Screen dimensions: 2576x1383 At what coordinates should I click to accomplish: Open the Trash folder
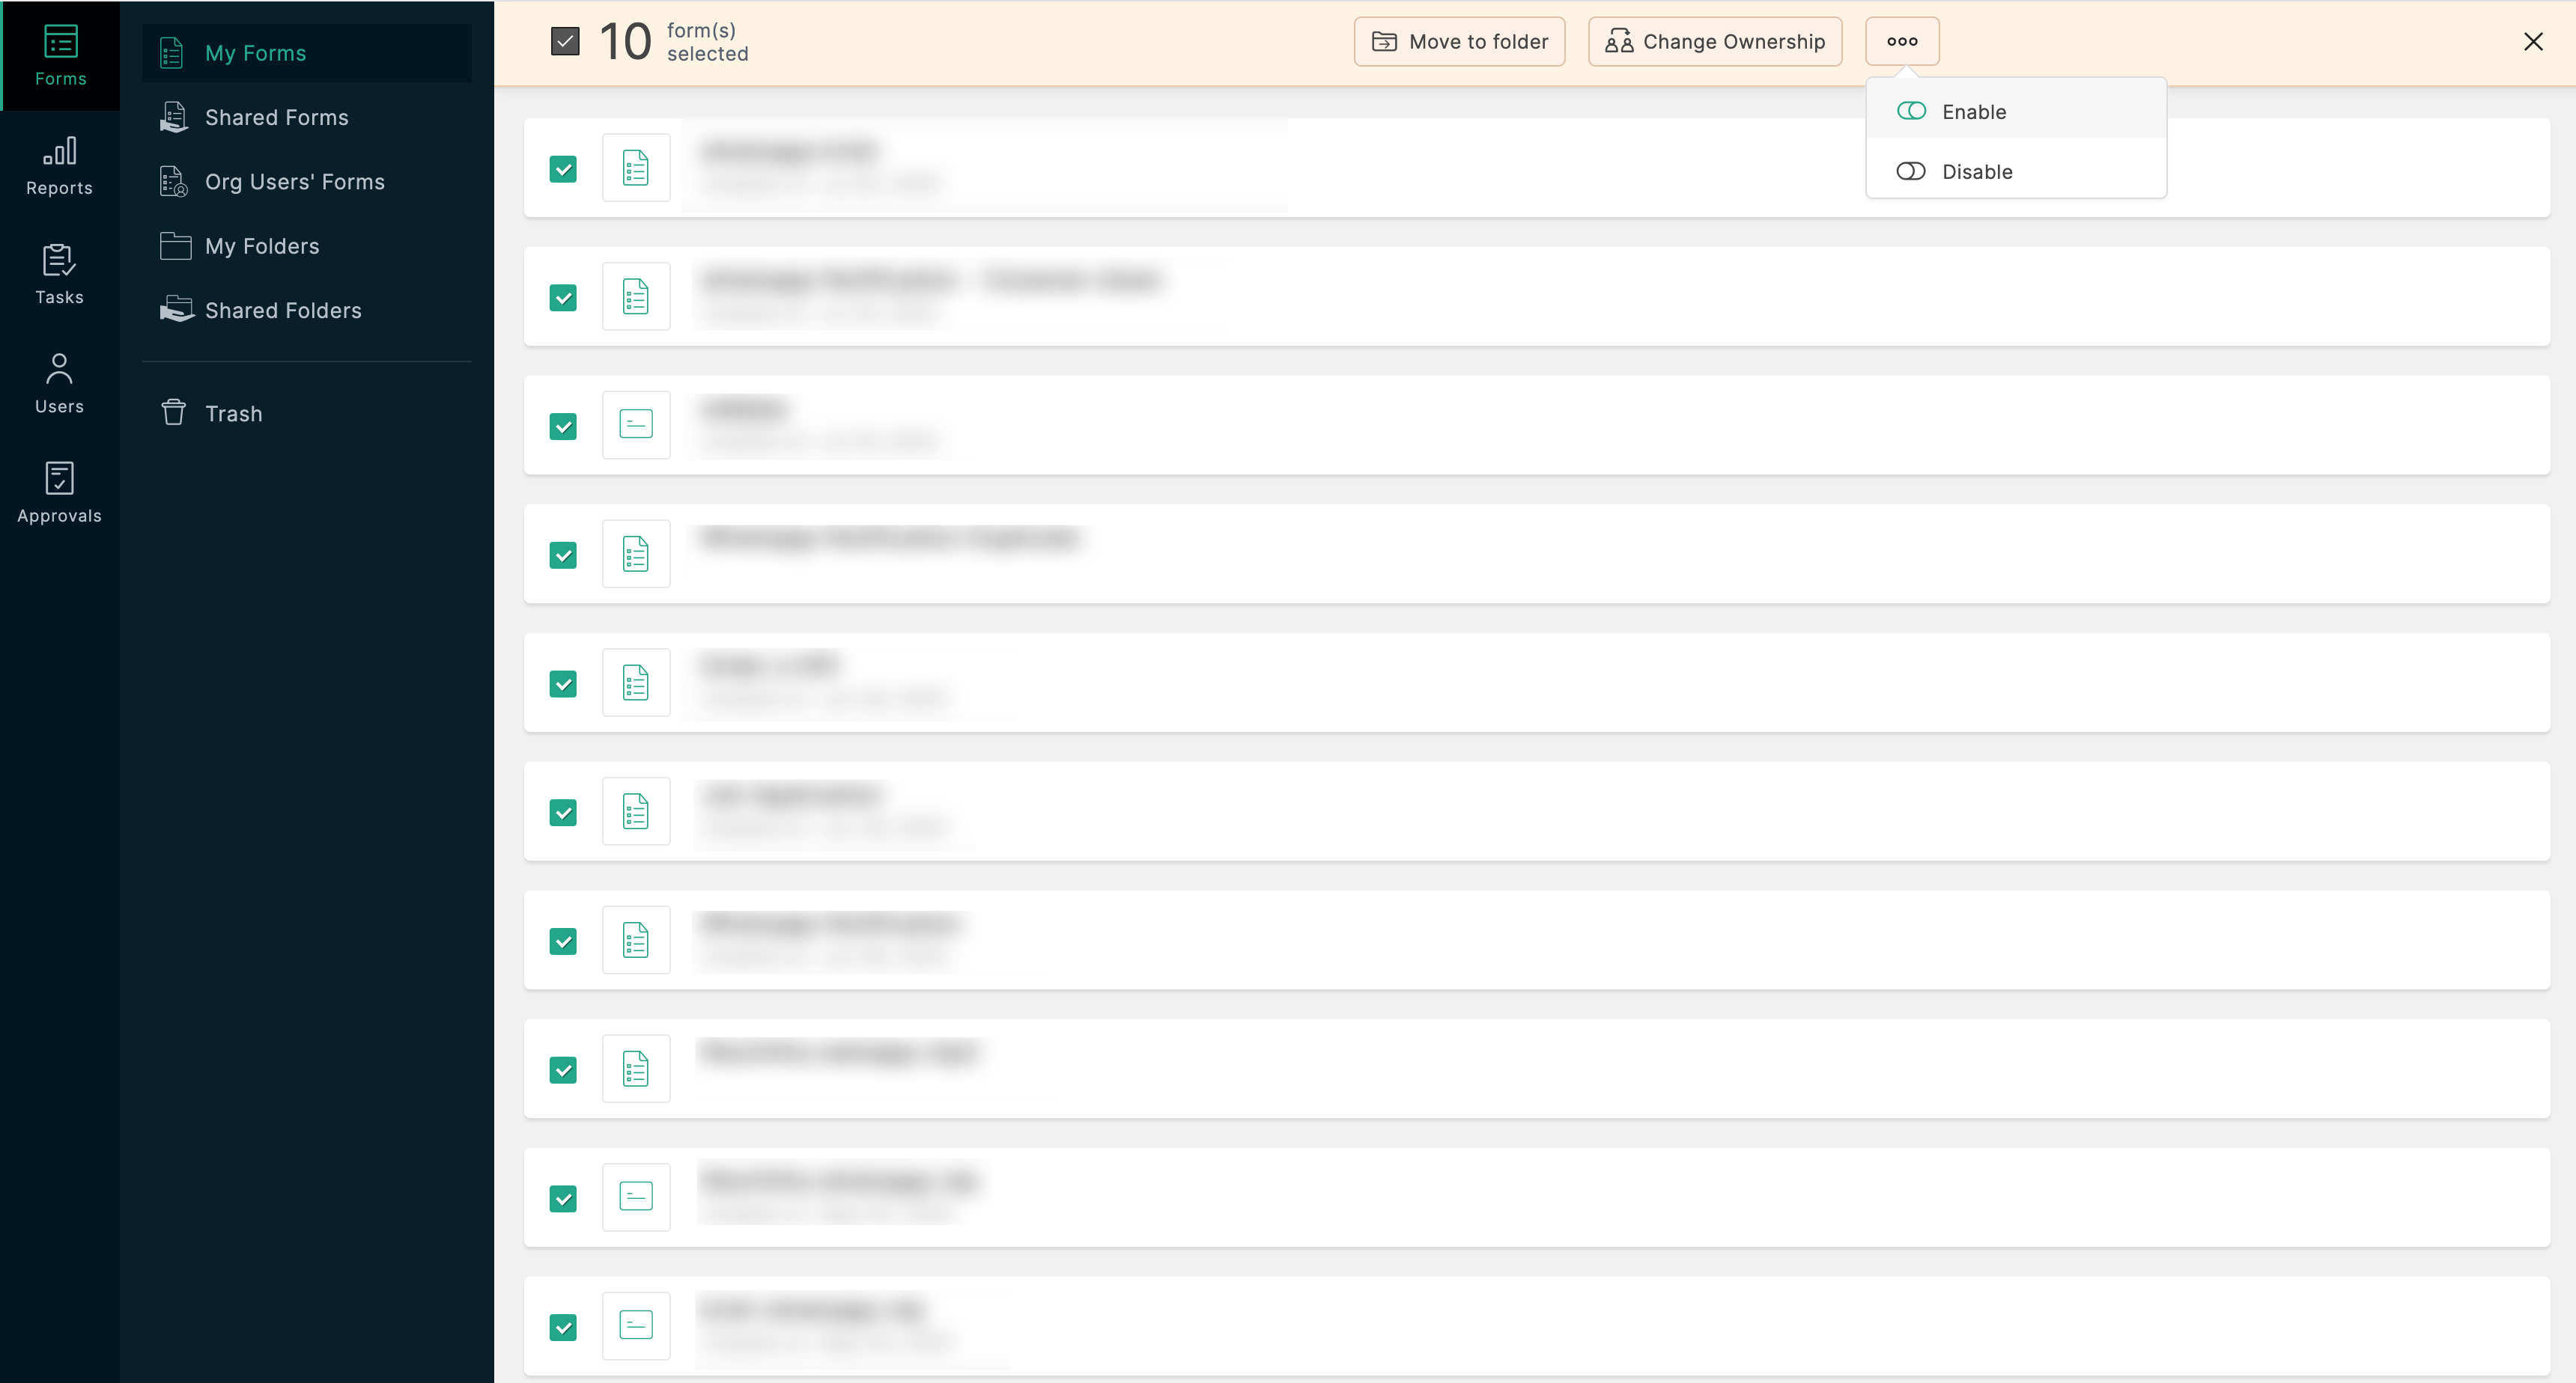233,414
